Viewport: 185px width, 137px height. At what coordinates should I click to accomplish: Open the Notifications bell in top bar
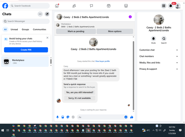pyautogui.click(x=171, y=6)
